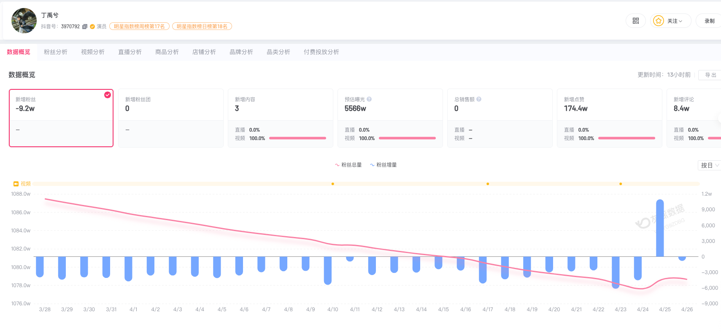The height and width of the screenshot is (334, 721).
Task: Open the 按日 granularity dropdown
Action: click(x=710, y=165)
